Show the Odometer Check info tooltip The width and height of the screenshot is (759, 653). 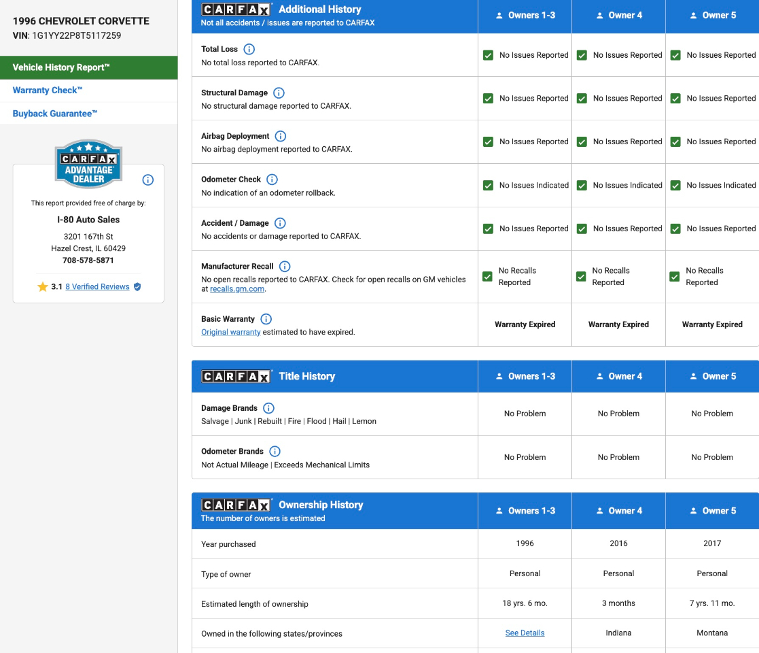272,180
